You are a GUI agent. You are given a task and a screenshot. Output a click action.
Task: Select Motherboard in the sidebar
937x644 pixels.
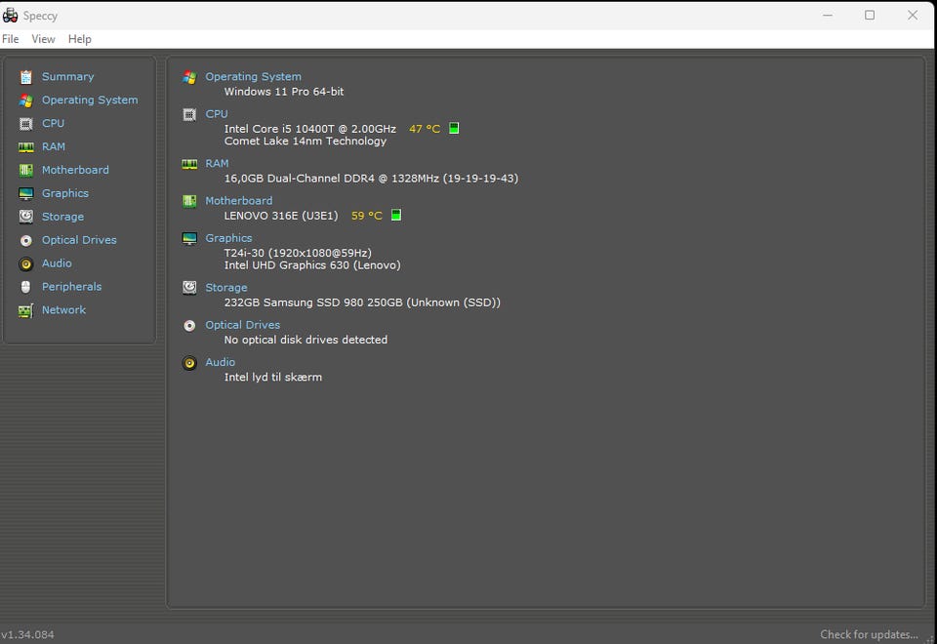[75, 170]
